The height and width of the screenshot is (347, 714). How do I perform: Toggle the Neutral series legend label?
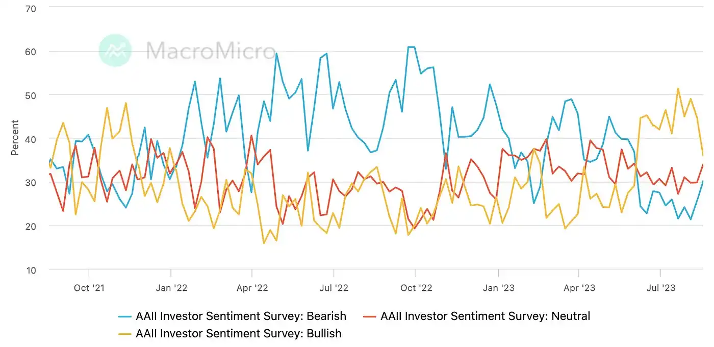click(x=485, y=316)
